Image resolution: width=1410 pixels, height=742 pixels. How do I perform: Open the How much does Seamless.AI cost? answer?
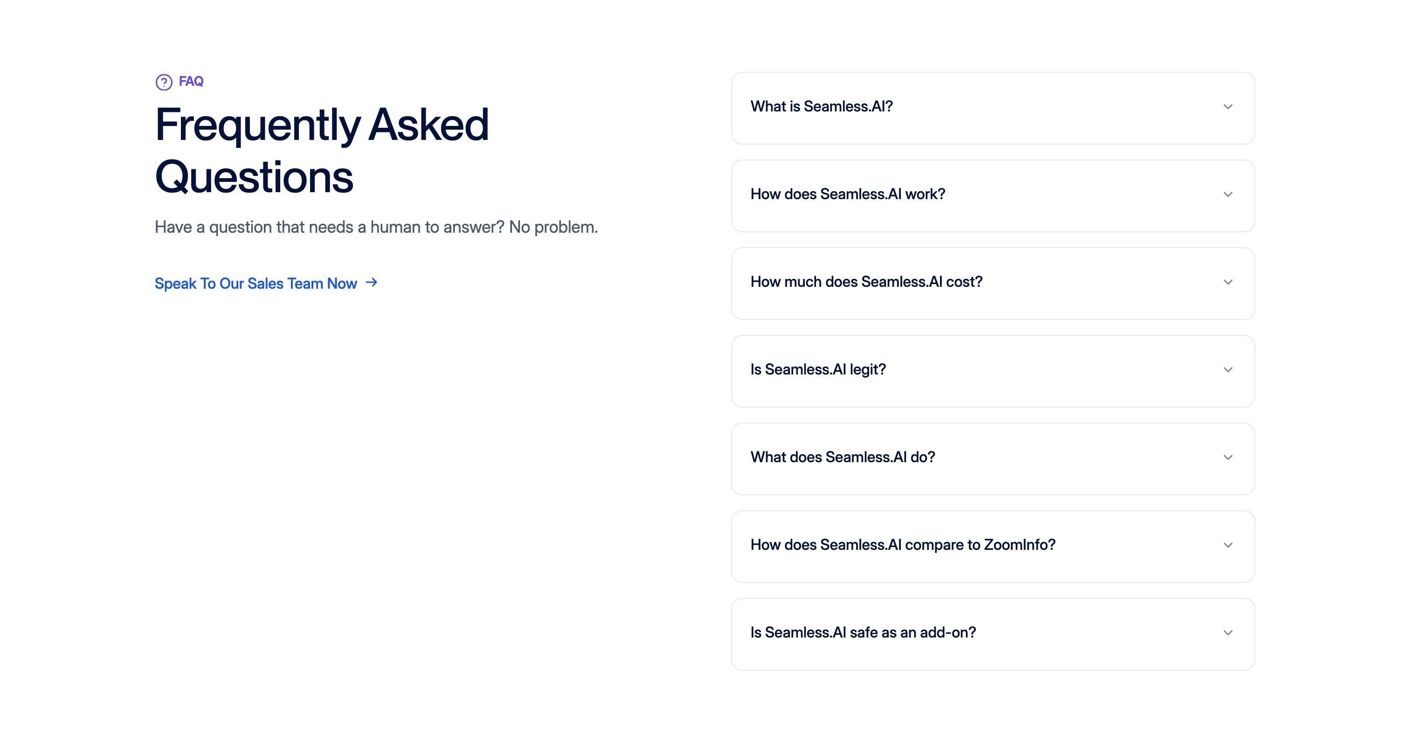(x=992, y=283)
